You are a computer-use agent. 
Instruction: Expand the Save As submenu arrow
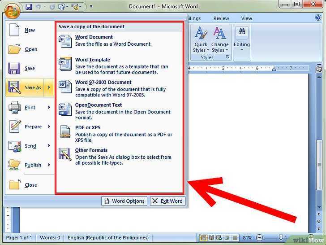[49, 87]
